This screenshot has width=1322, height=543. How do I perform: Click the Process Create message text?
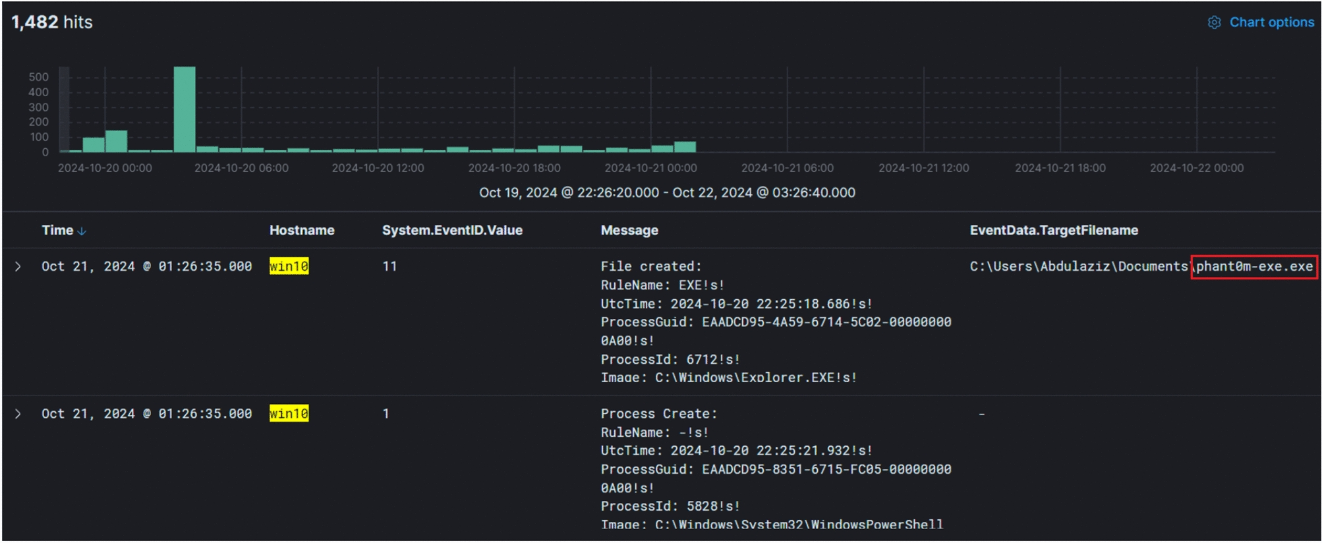tap(658, 414)
